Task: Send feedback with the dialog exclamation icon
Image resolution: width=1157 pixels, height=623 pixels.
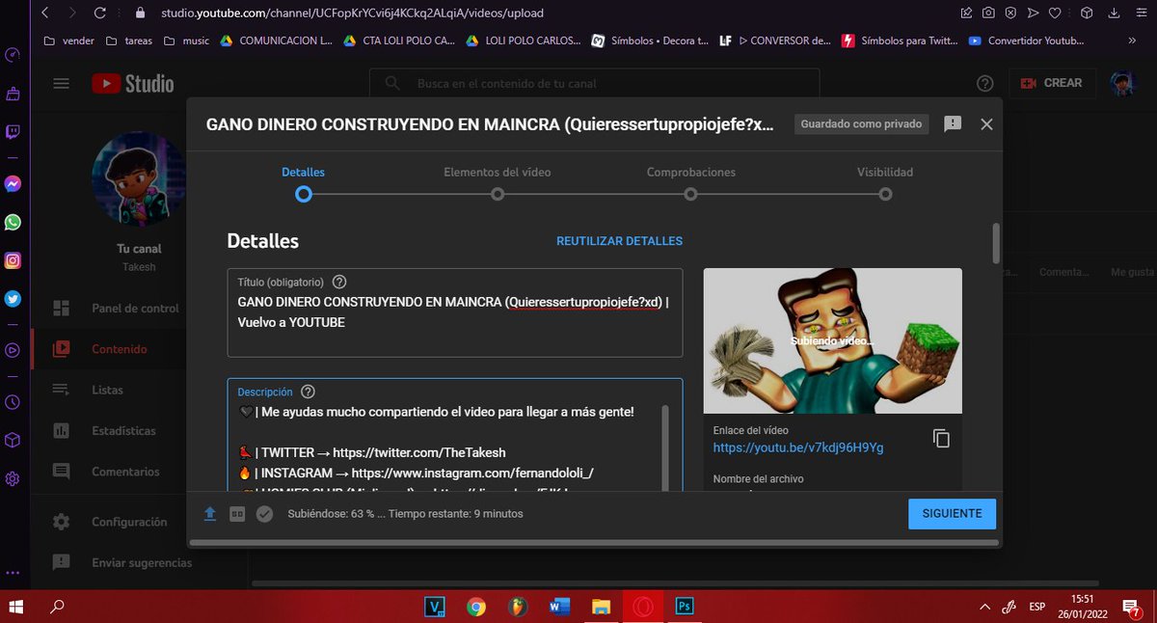Action: pos(953,123)
